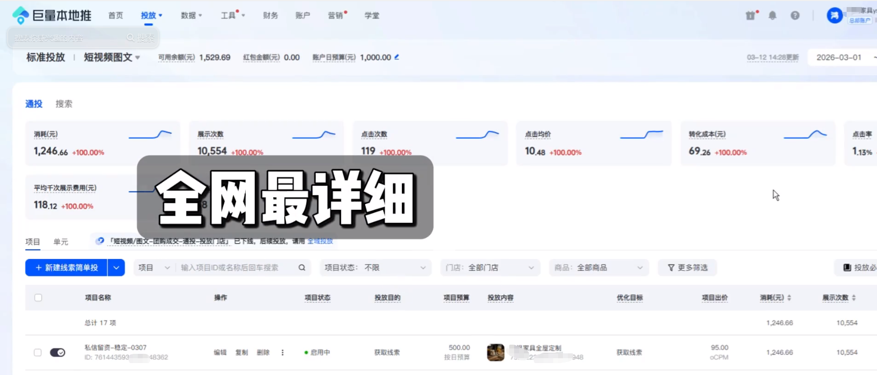Select the 私信留资-稳定-0307 row checkbox

[x=38, y=352]
